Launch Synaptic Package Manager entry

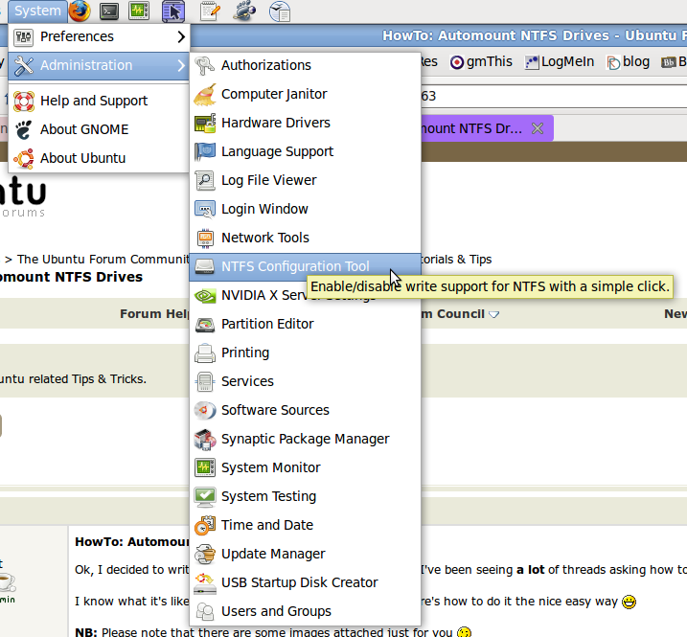pos(305,440)
